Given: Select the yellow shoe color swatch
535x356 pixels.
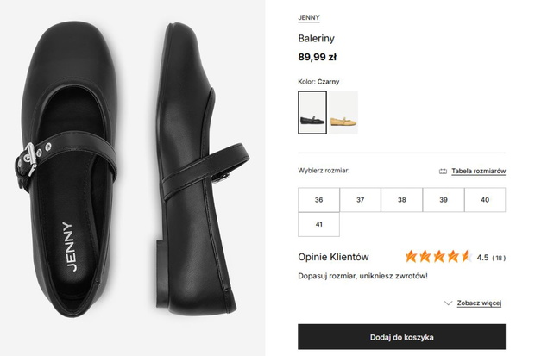Looking at the screenshot, I should [x=343, y=113].
